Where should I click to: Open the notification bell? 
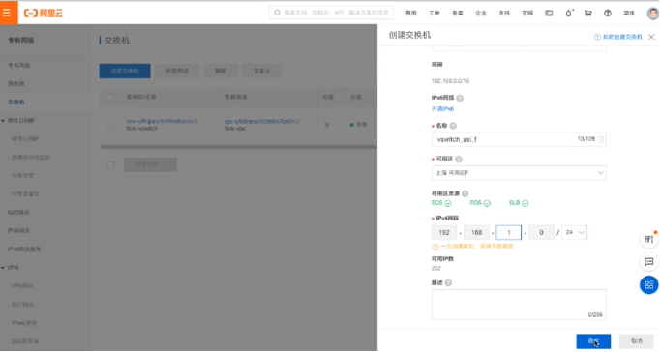point(569,13)
